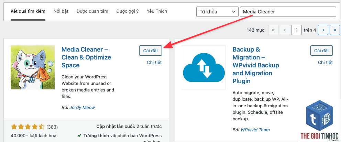Open the Media Cleaner – Clean & Optimize Space title
Viewport: 341px width, 142px height.
pyautogui.click(x=86, y=57)
